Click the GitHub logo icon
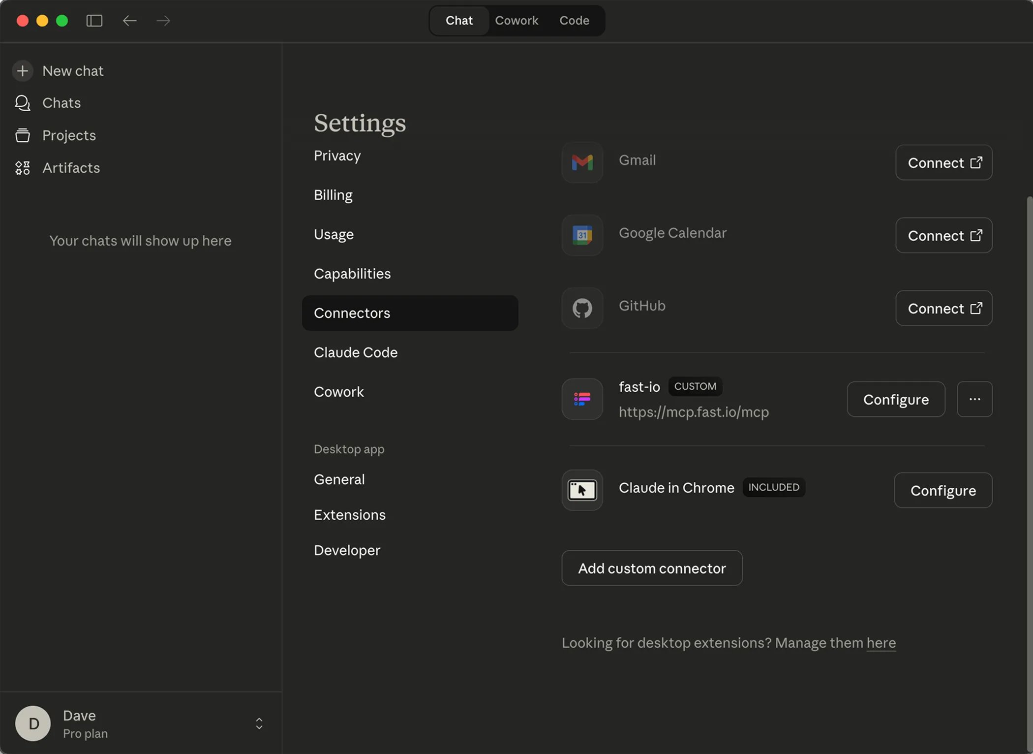The image size is (1033, 754). [582, 308]
